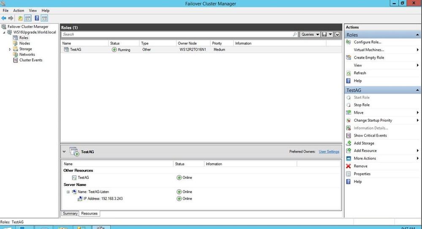The width and height of the screenshot is (422, 229).
Task: Switch to the Resources tab
Action: coord(90,213)
